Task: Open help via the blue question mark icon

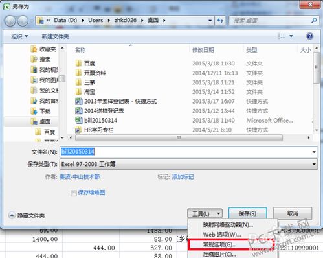Action: coord(309,36)
